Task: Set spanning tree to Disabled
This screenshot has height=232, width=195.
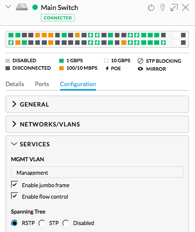Action: (66, 223)
